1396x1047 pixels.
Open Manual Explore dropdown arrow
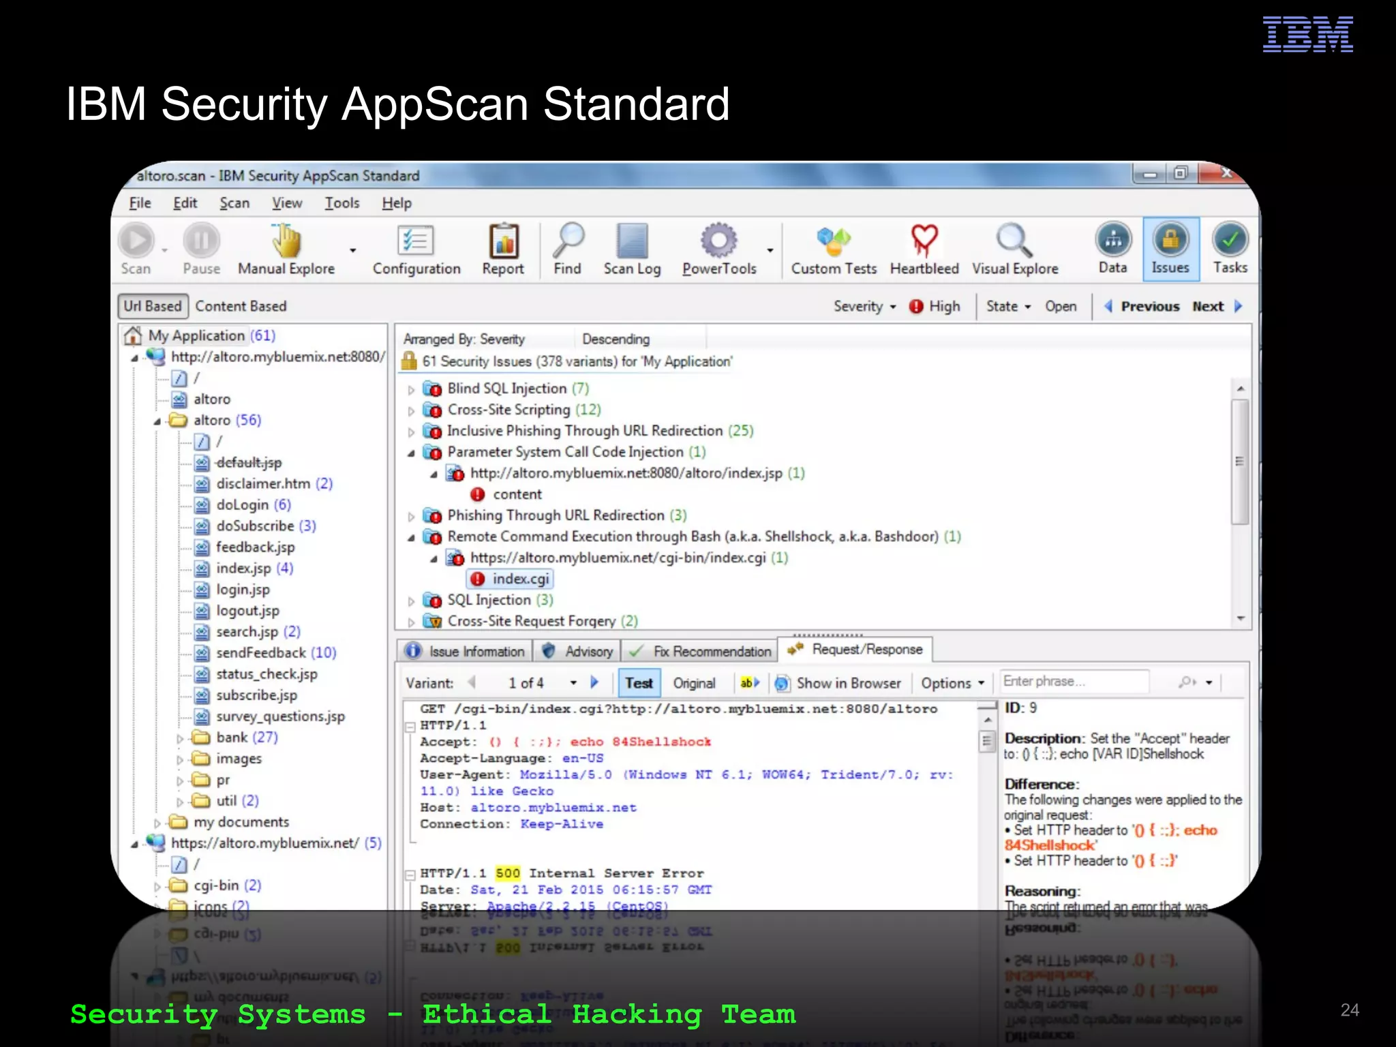[353, 251]
